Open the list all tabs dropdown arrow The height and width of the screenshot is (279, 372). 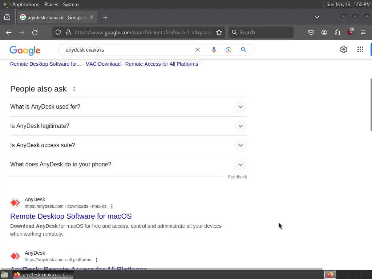317,17
